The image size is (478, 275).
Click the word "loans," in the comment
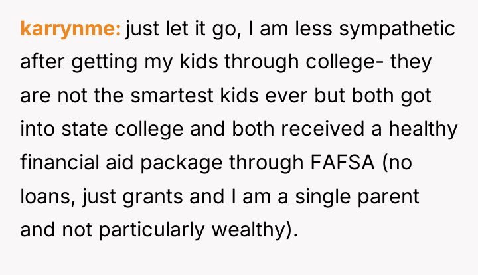48,196
